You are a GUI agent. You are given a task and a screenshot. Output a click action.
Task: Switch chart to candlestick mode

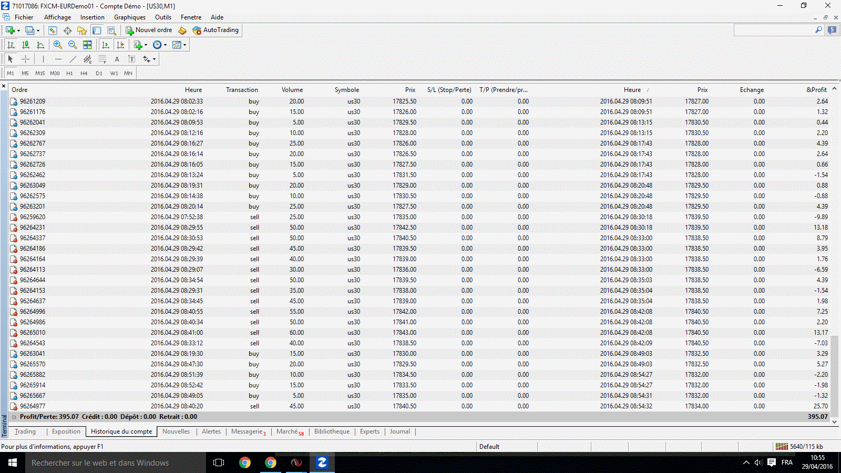[25, 45]
